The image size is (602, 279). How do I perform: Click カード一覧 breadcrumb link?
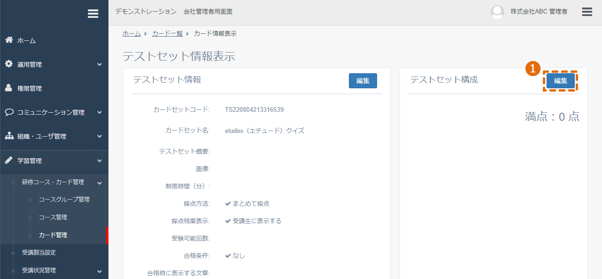point(167,33)
